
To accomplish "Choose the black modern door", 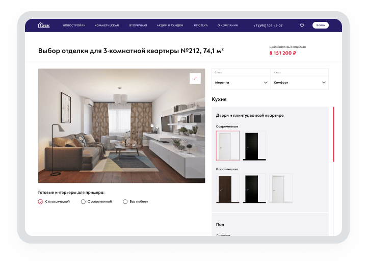I will (254, 146).
